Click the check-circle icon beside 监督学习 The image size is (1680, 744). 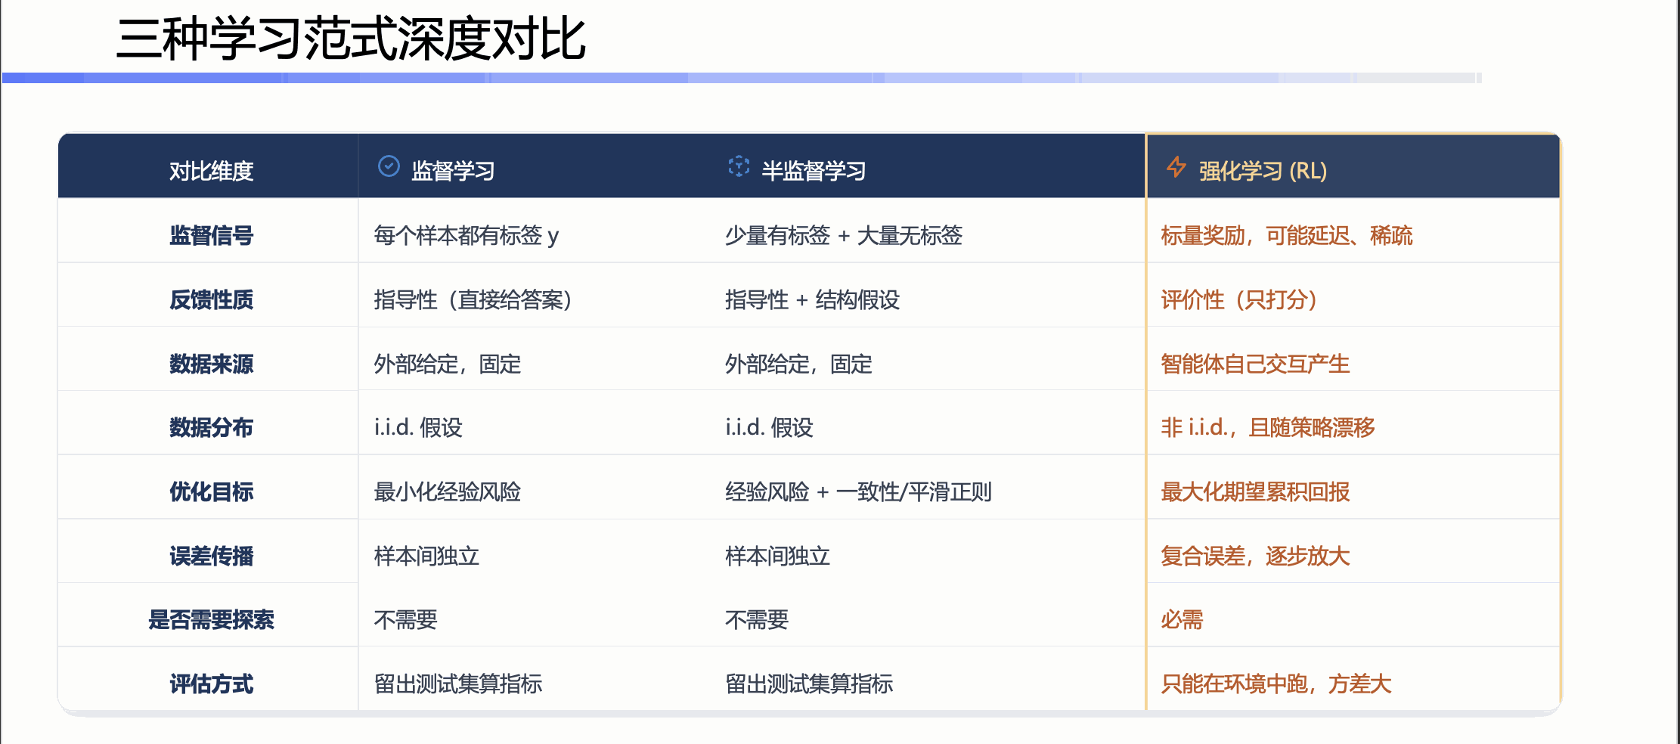pyautogui.click(x=389, y=166)
